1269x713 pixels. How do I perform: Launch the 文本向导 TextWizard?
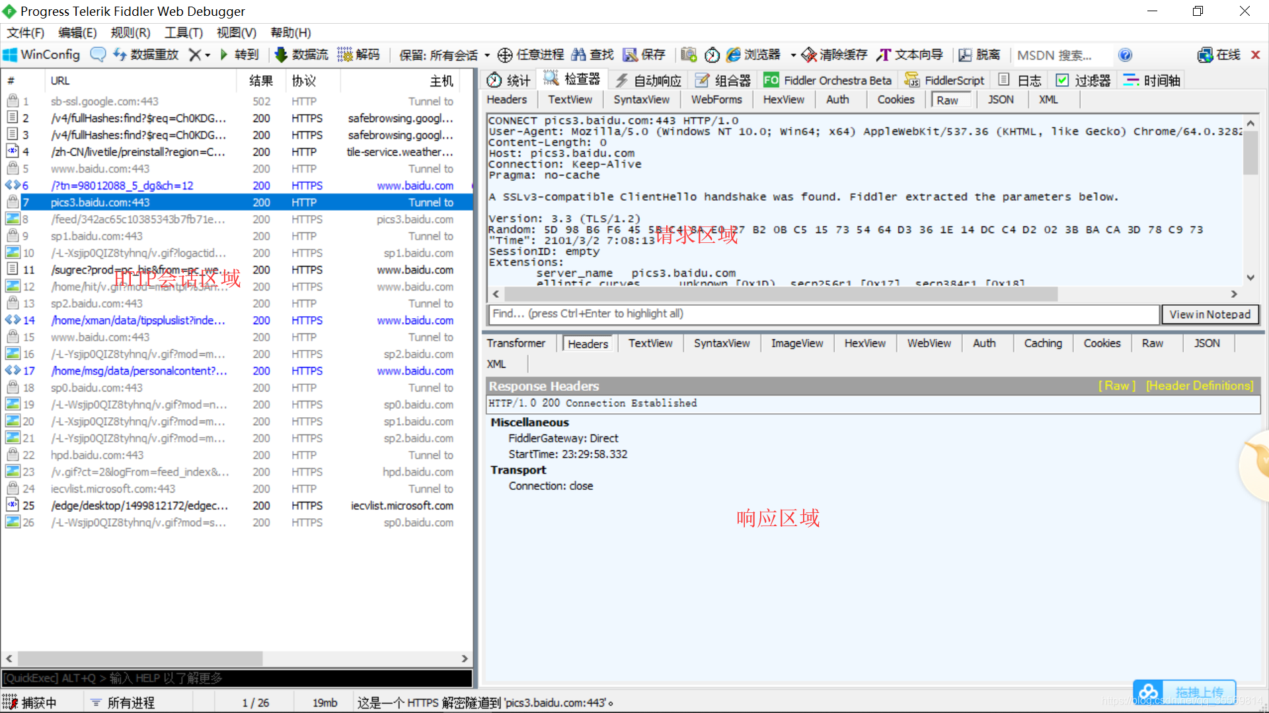910,54
